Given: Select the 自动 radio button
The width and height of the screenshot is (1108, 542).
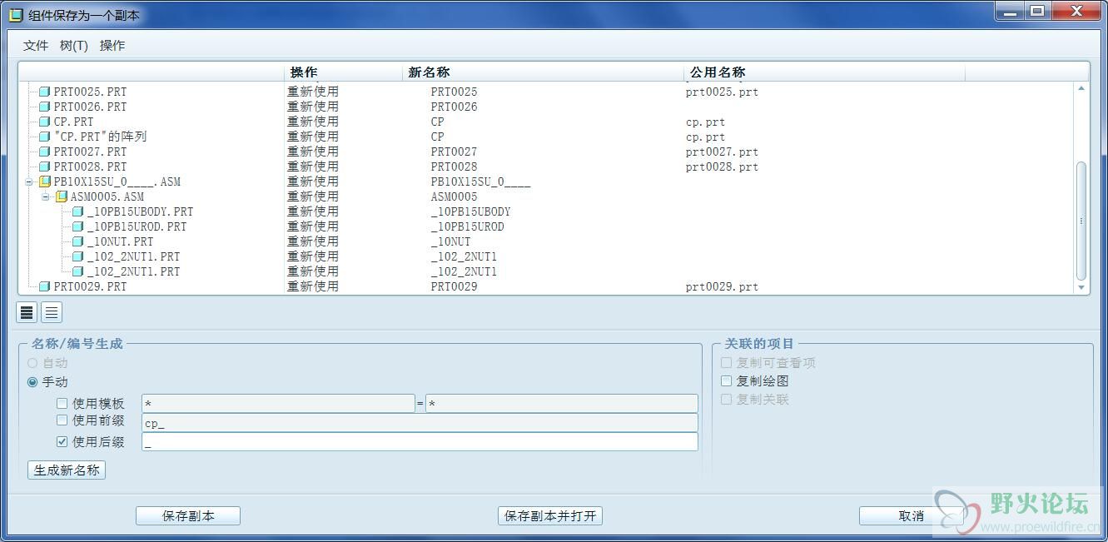Looking at the screenshot, I should pyautogui.click(x=32, y=363).
